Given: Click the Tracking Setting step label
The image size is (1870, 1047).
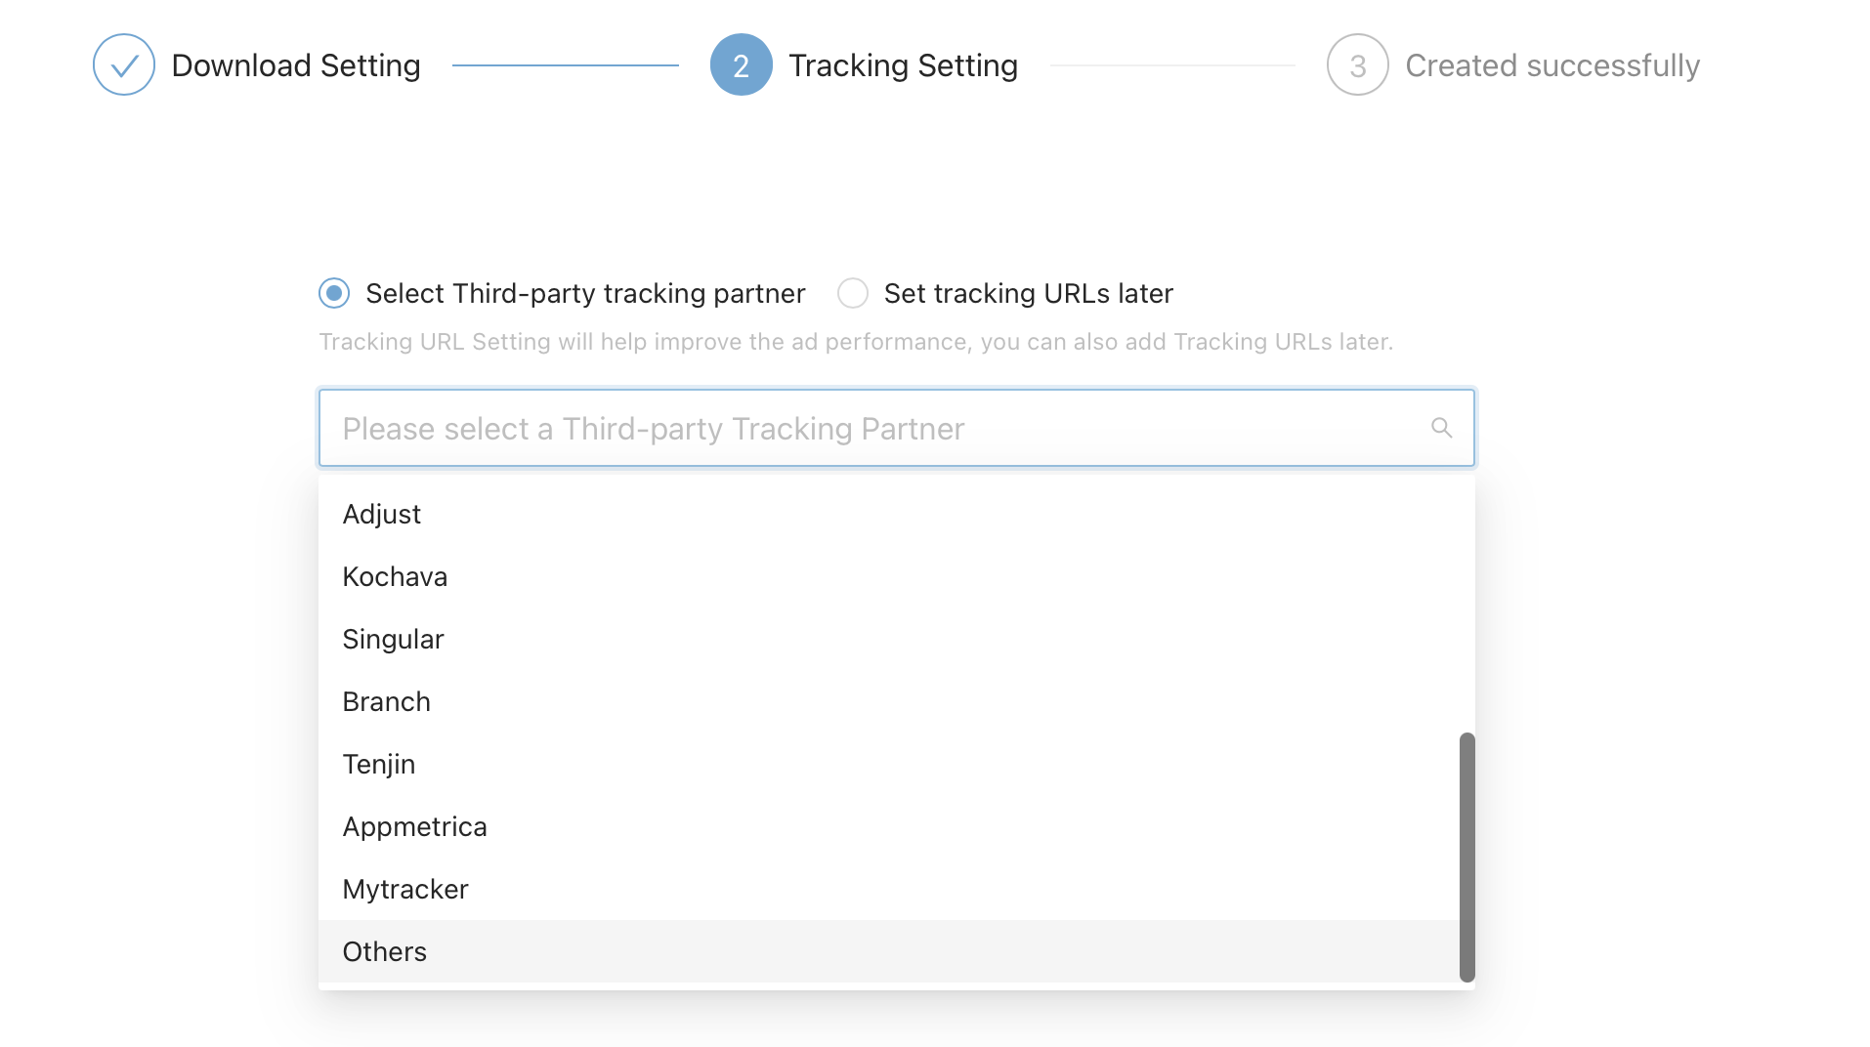Looking at the screenshot, I should point(903,65).
